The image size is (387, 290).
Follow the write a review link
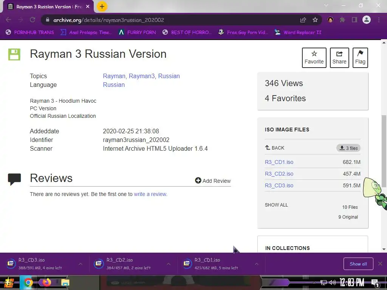click(150, 194)
